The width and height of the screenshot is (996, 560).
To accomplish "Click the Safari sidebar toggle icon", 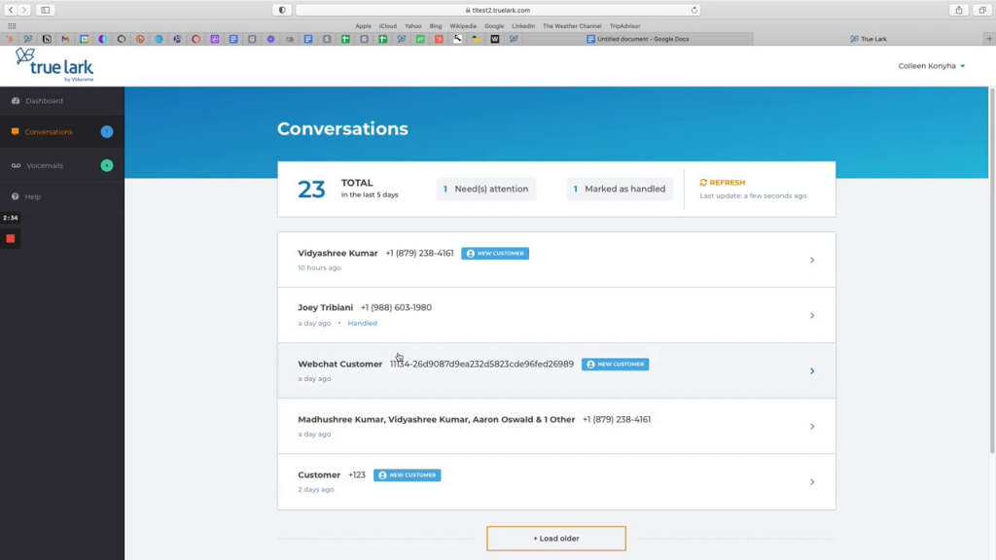I will click(x=46, y=10).
